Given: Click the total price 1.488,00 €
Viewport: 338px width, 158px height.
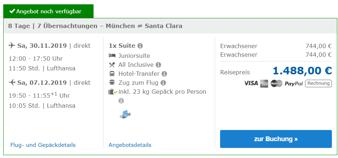Looking at the screenshot, I should pos(302,71).
